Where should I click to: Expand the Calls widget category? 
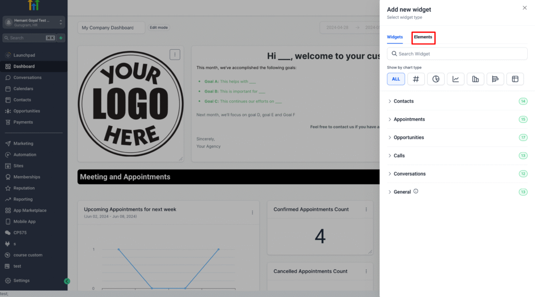tap(399, 156)
